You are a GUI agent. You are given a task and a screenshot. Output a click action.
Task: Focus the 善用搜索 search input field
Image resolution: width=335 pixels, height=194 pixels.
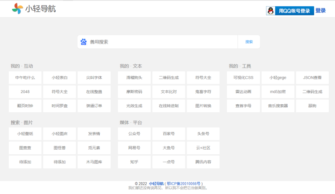pos(161,42)
